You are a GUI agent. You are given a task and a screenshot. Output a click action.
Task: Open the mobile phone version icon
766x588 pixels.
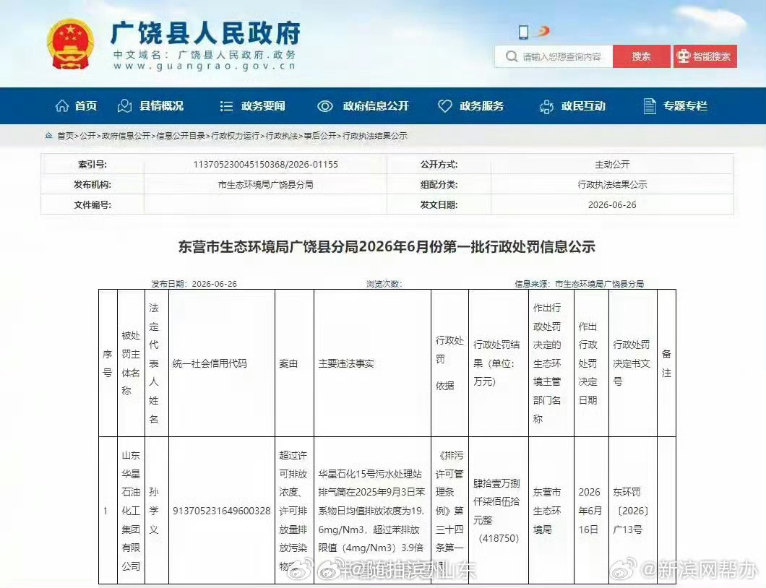click(x=524, y=33)
